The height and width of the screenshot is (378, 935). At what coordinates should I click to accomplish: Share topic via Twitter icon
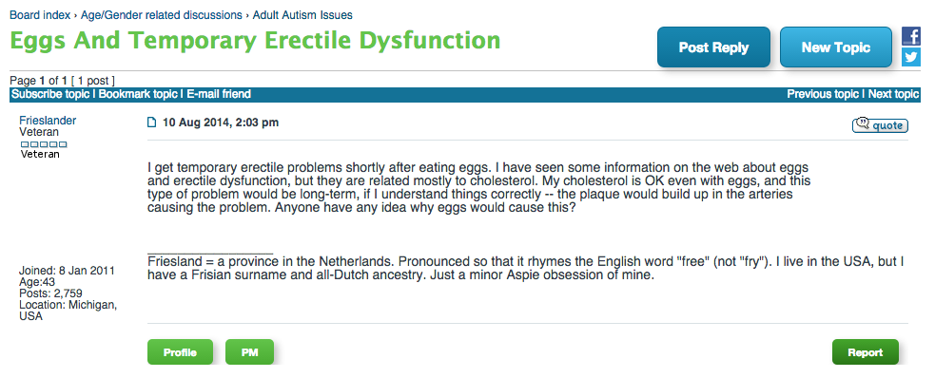pyautogui.click(x=910, y=57)
